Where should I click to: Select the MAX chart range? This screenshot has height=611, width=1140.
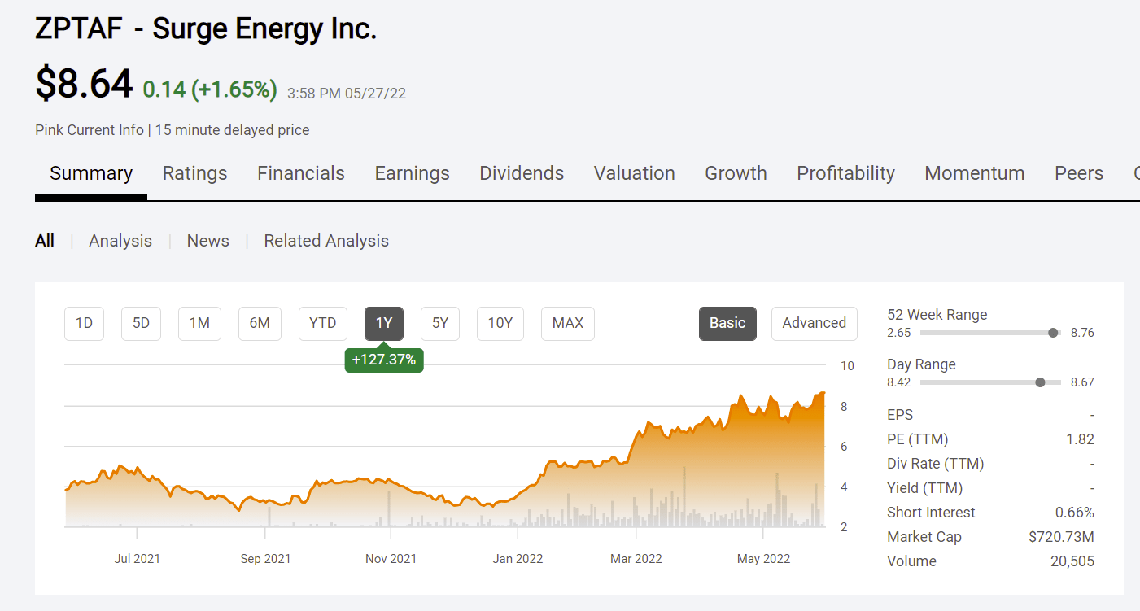pos(567,323)
